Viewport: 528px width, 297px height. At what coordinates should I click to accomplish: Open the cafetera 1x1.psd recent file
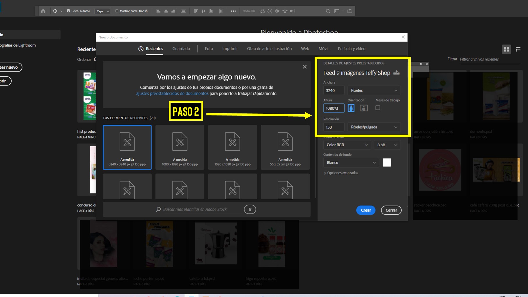pos(216,243)
